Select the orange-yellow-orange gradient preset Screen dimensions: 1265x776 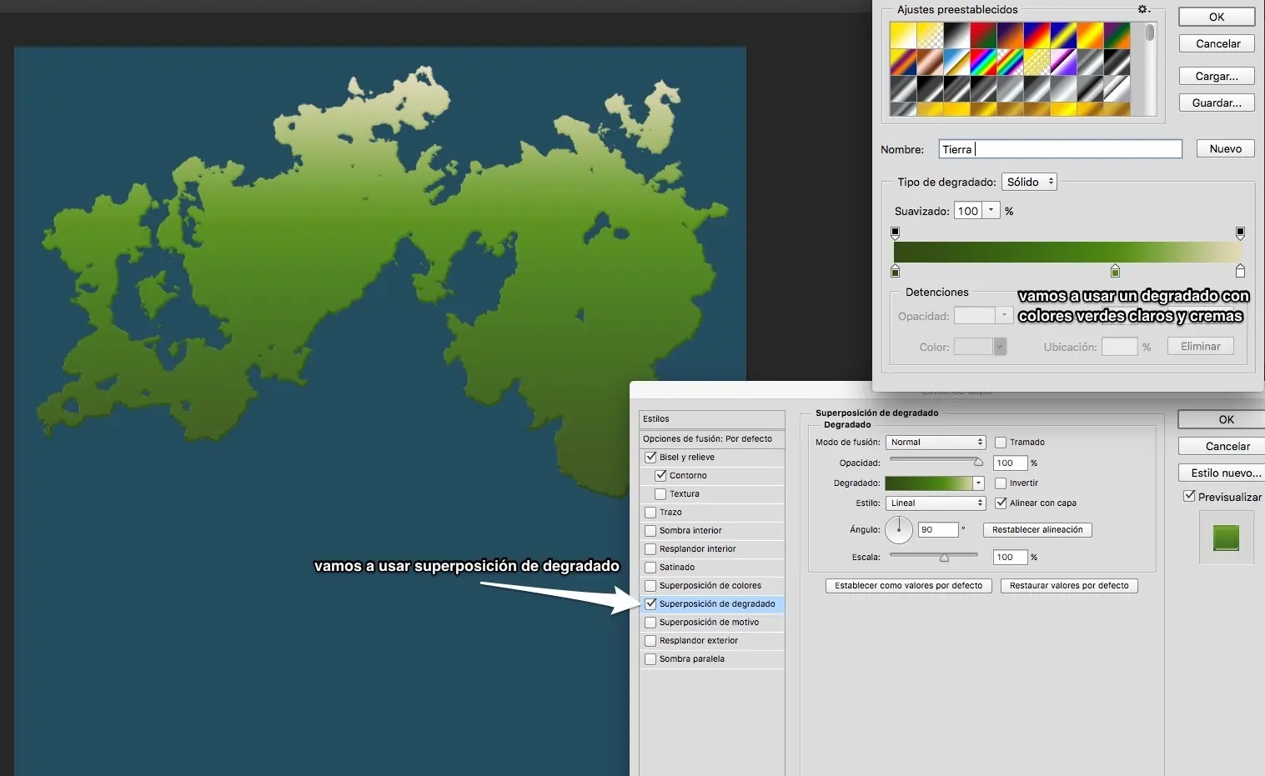tap(1090, 35)
